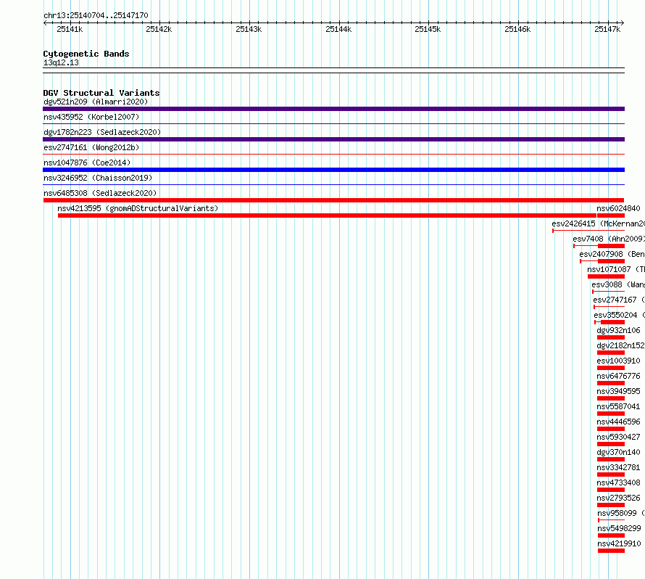Click the dgv2182n152 variant label
The image size is (645, 579).
tap(620, 345)
